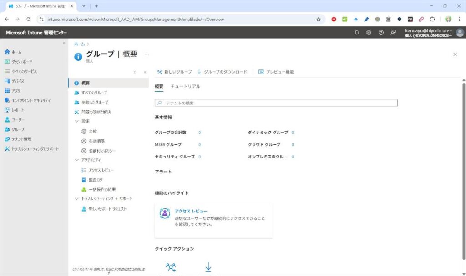
Task: Click new group quick action icon
Action: pyautogui.click(x=171, y=267)
